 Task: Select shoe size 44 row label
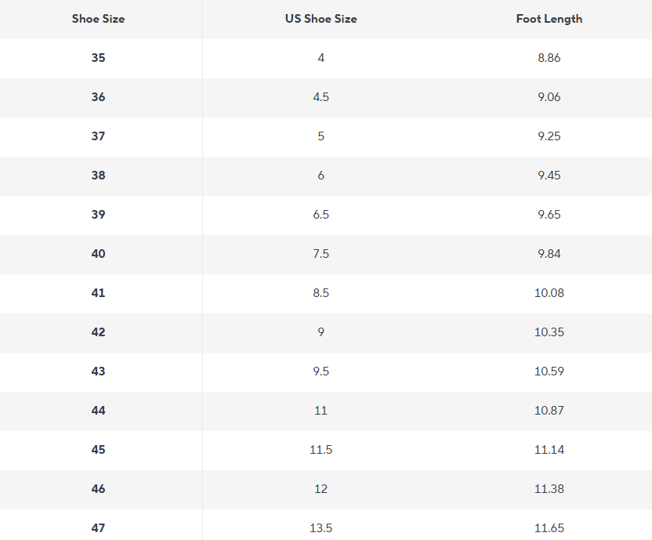(98, 411)
